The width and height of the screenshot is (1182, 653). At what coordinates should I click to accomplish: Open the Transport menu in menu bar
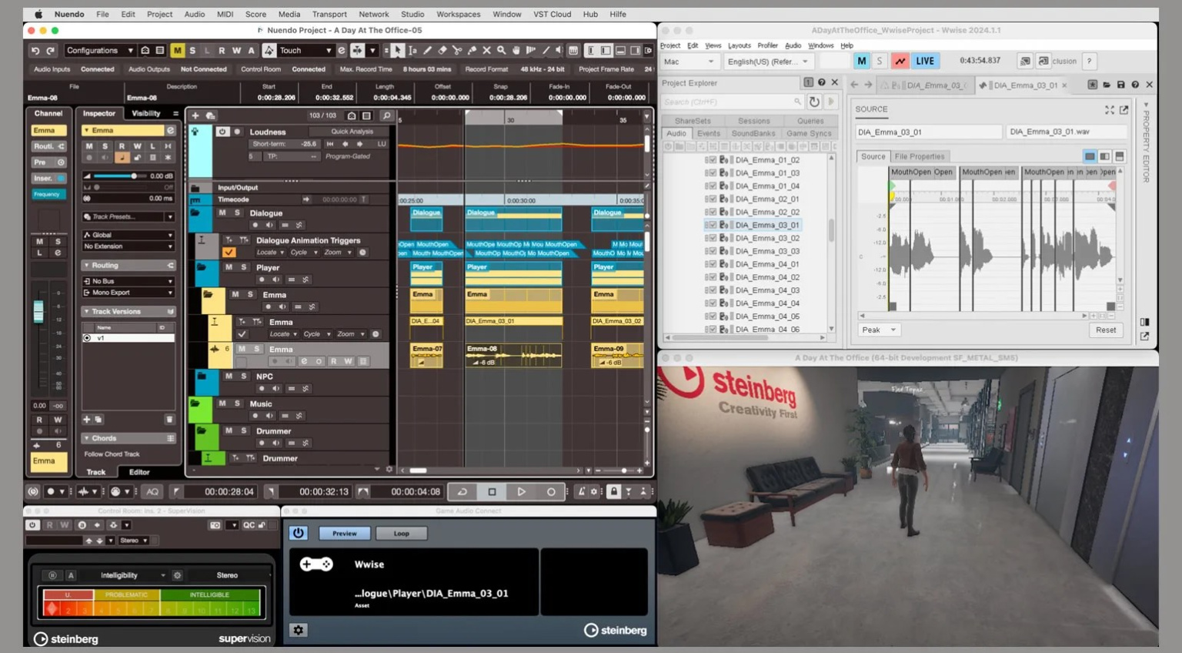[x=329, y=14]
